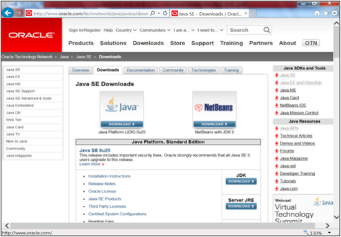Click red download arrow beside Technical Articles

point(276,136)
